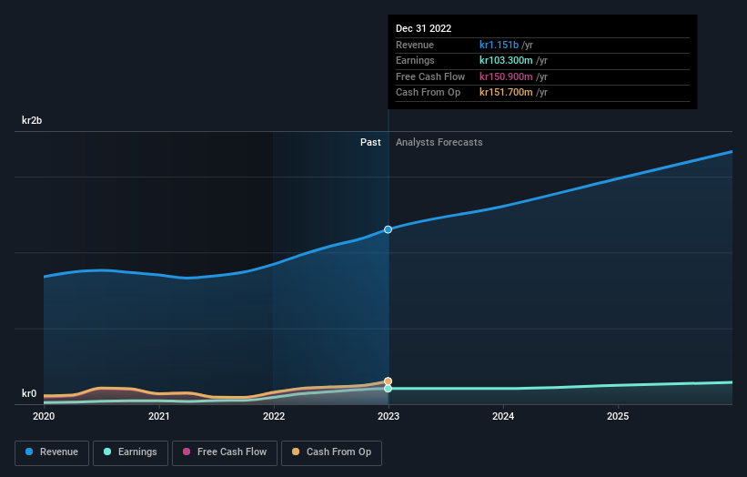
Task: Click the kr1.151b revenue value
Action: tap(499, 45)
